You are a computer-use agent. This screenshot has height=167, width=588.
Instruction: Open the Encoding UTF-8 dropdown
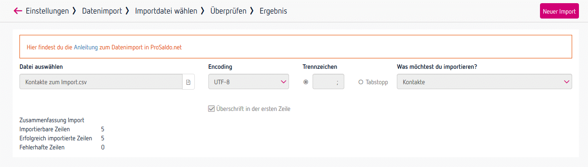click(x=249, y=82)
